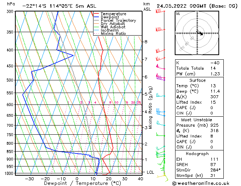The height and width of the screenshot is (186, 241).
Task: Click the purple wind barb near 500 hPa
Action: click(x=161, y=78)
